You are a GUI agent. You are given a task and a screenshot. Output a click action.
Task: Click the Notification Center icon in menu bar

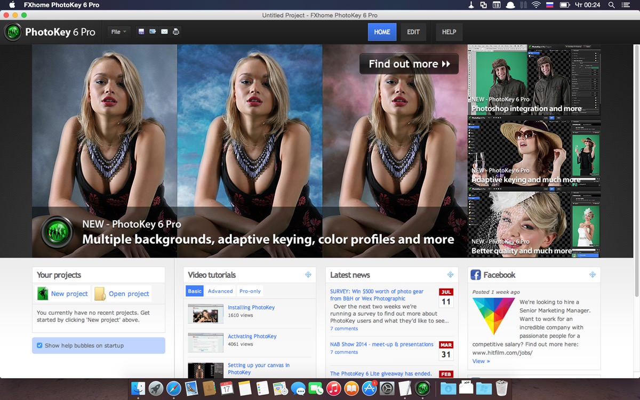[626, 5]
